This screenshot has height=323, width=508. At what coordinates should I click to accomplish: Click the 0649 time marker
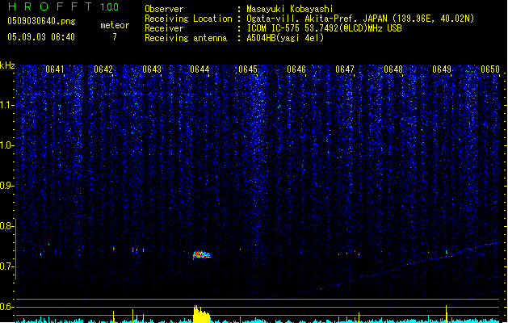click(442, 69)
